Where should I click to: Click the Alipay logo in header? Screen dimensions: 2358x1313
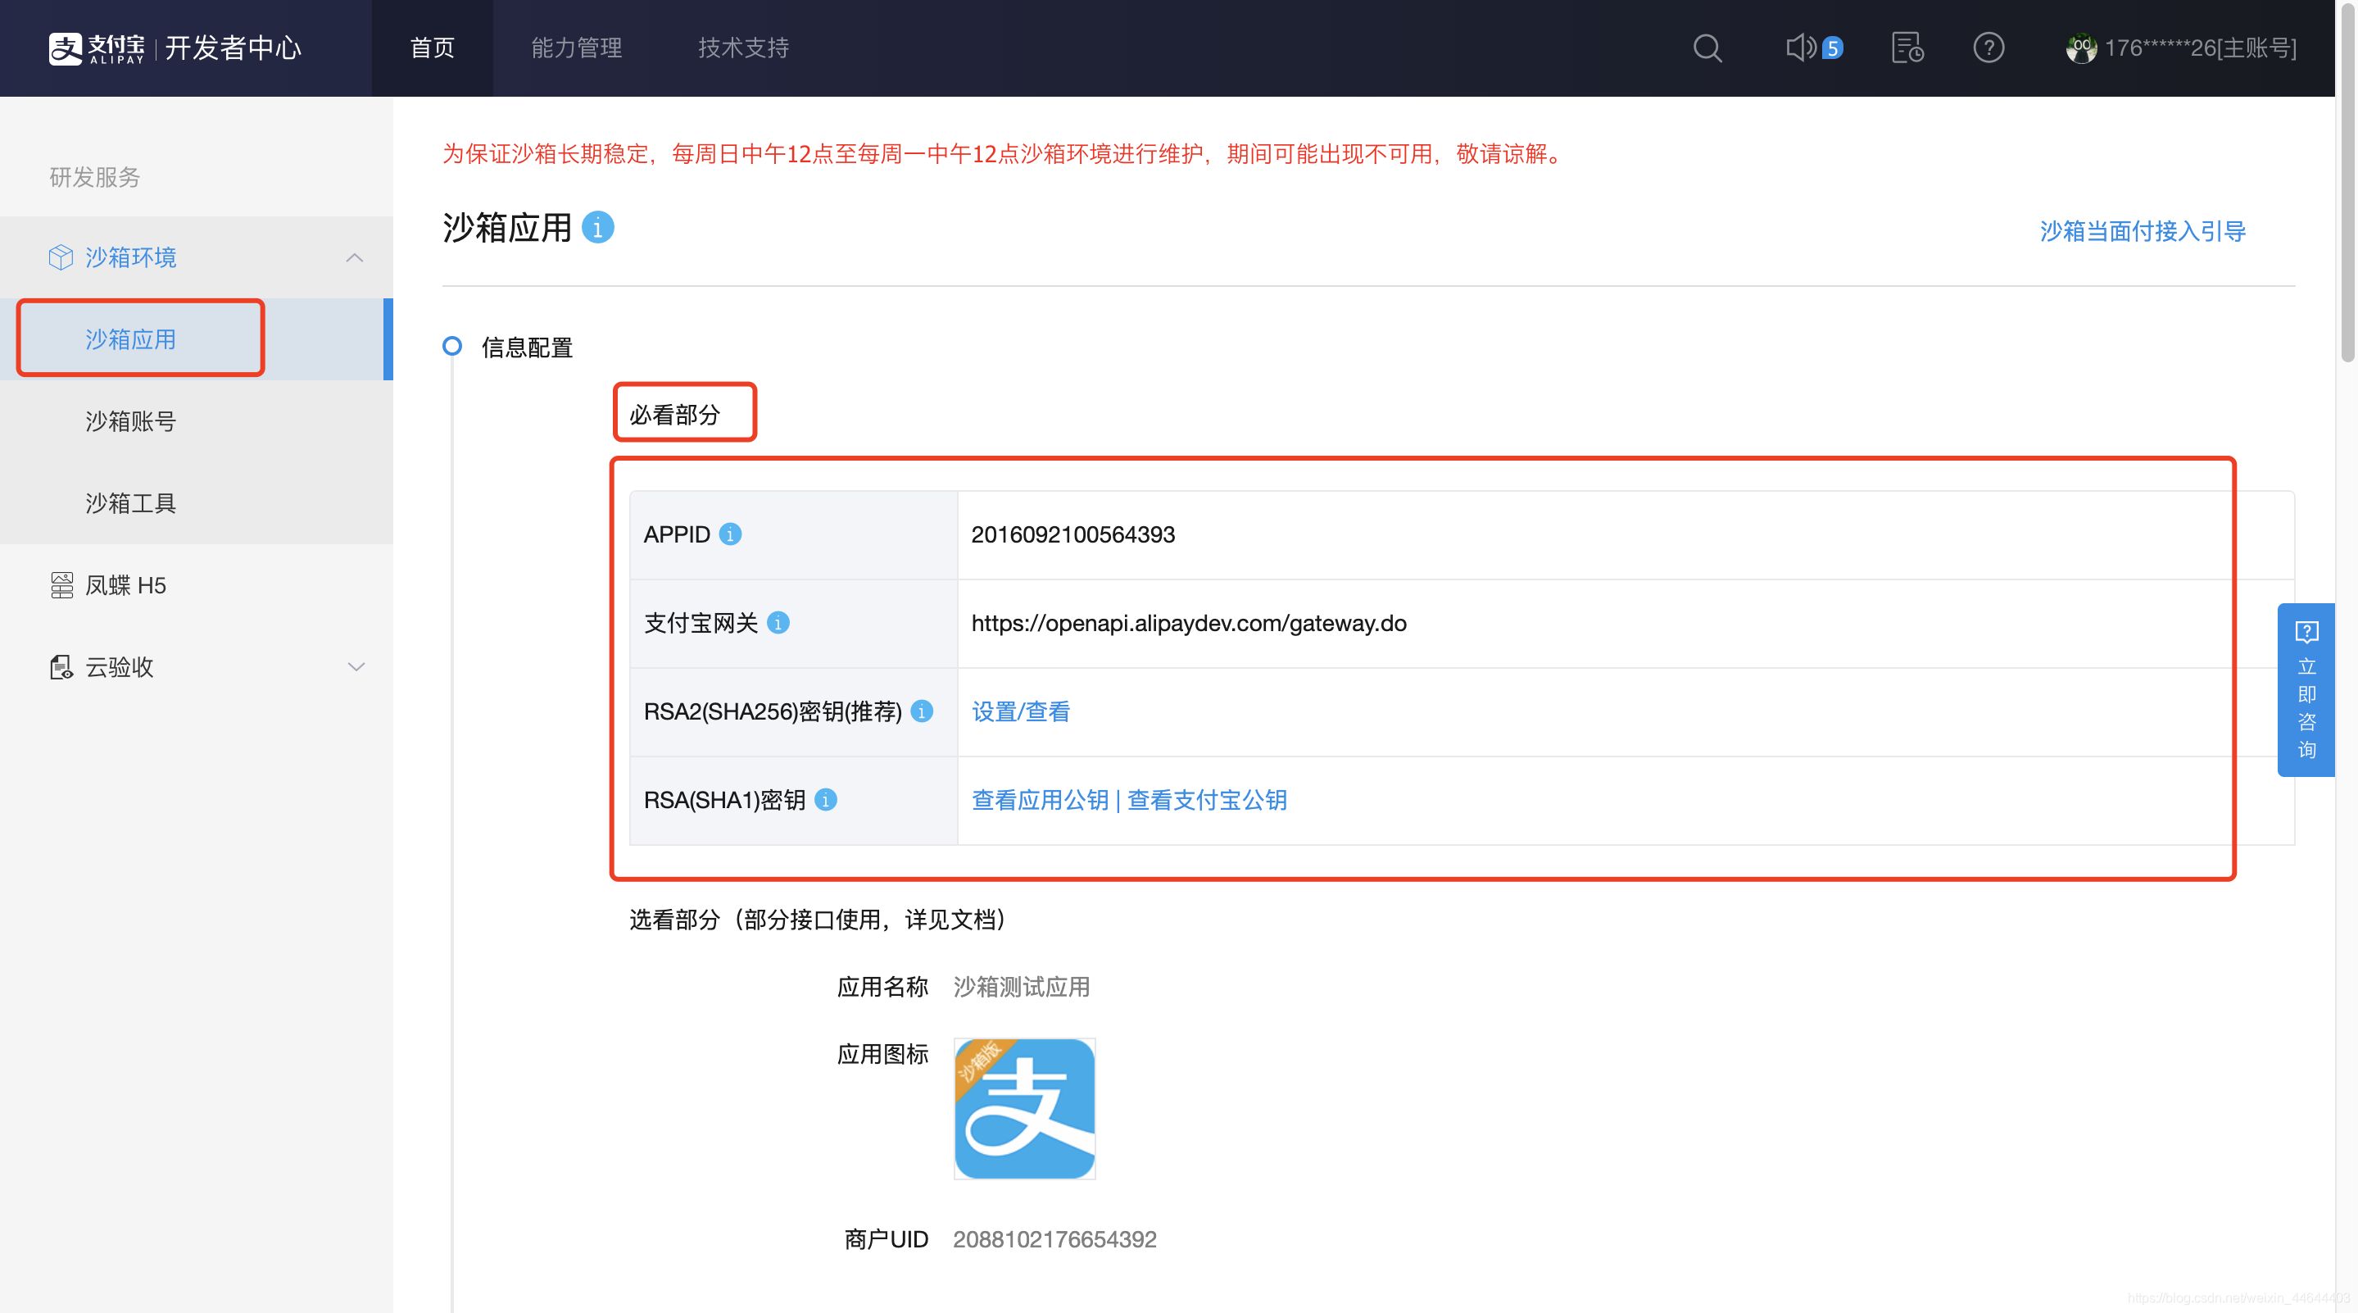coord(96,48)
